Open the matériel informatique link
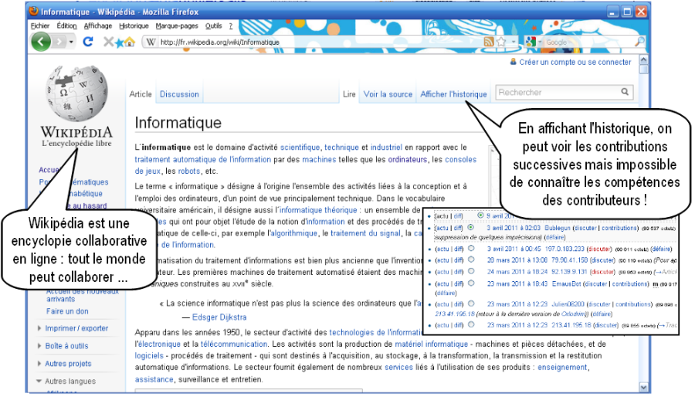This screenshot has width=695, height=397. pyautogui.click(x=431, y=344)
